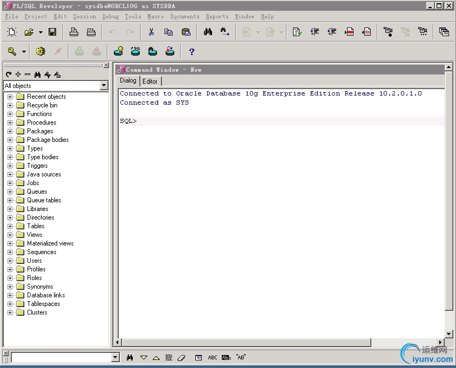Select the Java sources folder
Screen dimensions: 456x368
pyautogui.click(x=44, y=174)
